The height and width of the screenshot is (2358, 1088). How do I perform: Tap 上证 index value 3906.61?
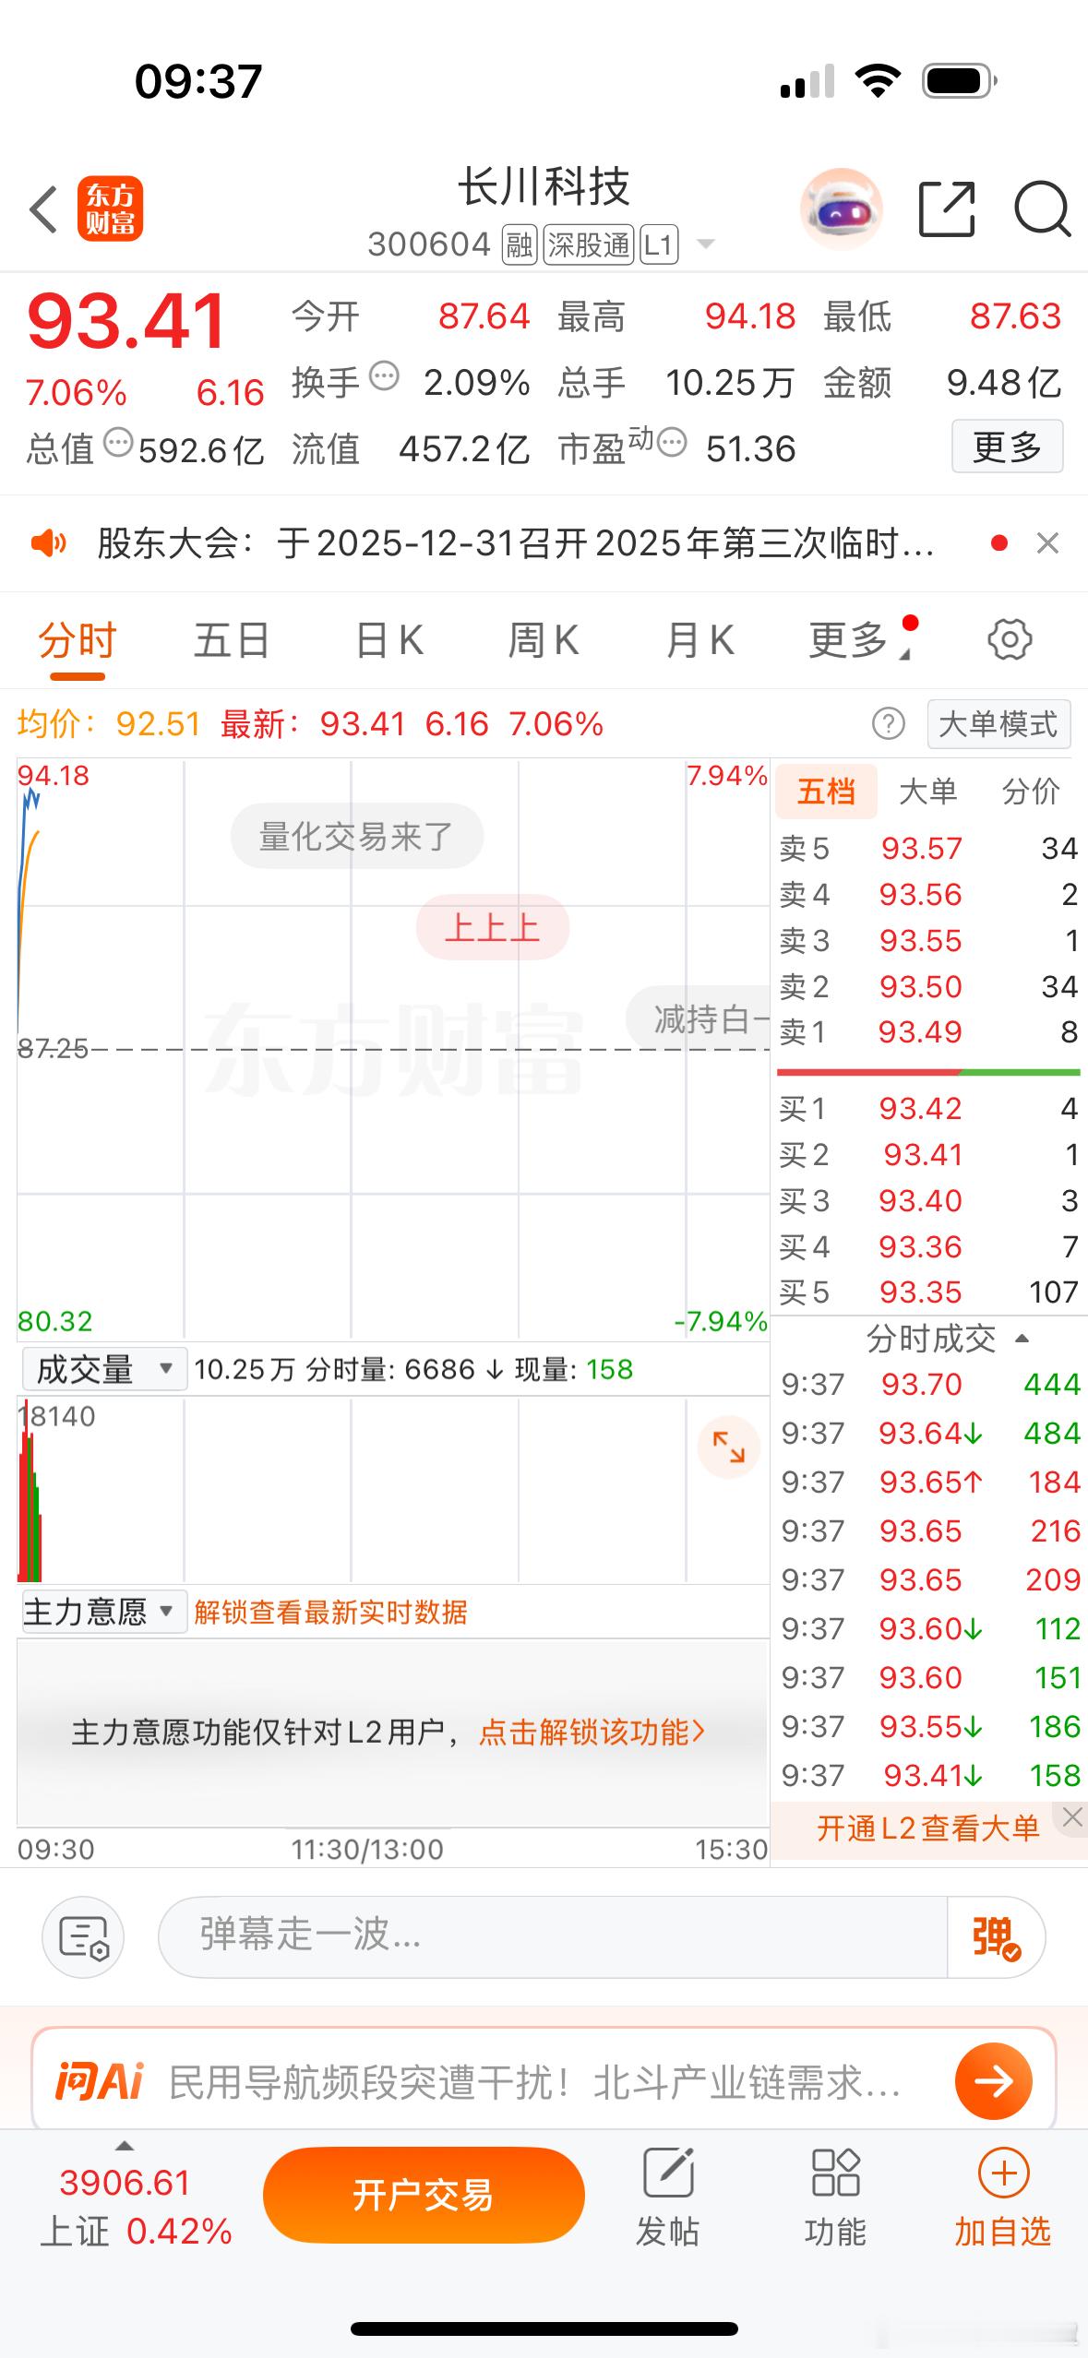pos(125,2183)
